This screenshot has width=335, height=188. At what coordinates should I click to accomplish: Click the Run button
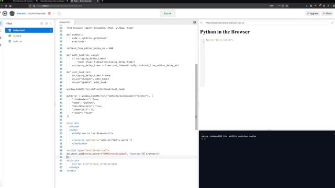click(x=167, y=14)
